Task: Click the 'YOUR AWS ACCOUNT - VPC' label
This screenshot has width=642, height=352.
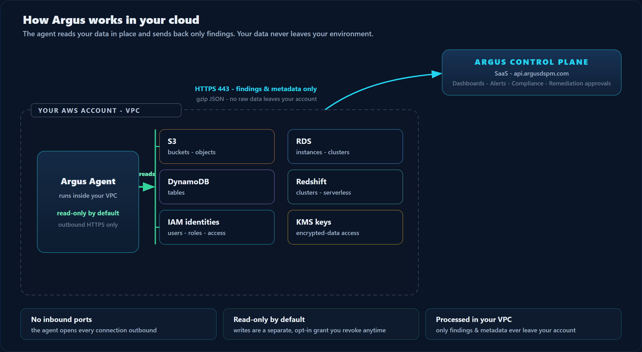Action: (106, 111)
